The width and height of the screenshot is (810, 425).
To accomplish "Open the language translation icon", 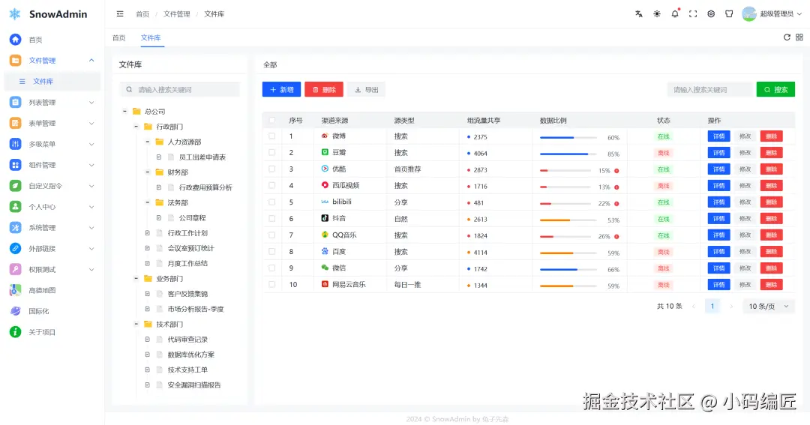I will coord(639,14).
